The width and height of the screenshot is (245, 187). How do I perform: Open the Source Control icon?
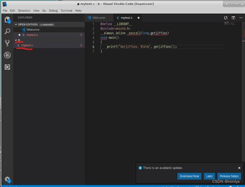click(7, 43)
